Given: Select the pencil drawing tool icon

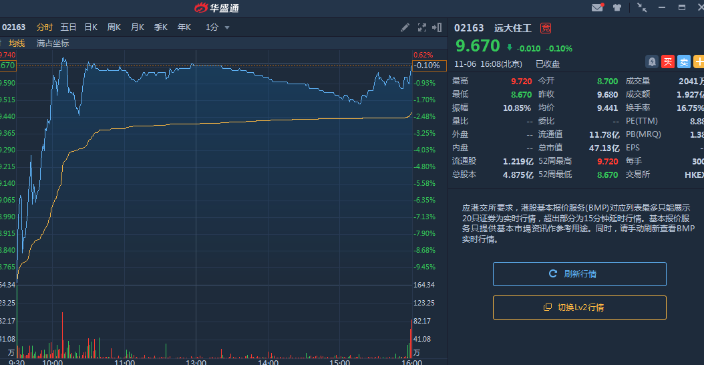Looking at the screenshot, I should click(x=405, y=27).
